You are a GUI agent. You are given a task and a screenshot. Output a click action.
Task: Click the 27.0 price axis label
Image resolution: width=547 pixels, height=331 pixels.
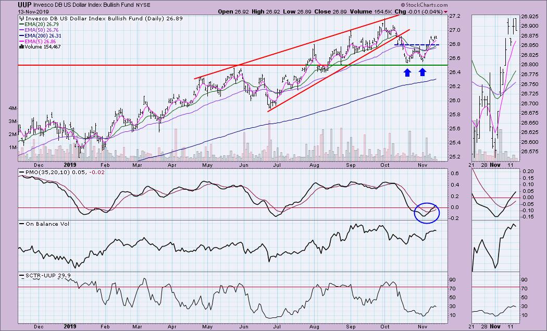click(455, 30)
